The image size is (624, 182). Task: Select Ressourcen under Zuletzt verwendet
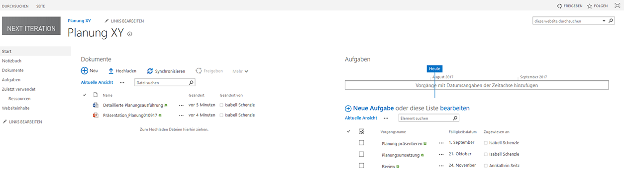pos(19,99)
